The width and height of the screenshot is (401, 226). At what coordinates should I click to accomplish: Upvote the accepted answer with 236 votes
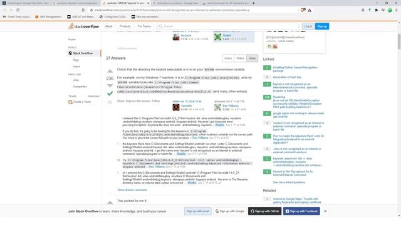[x=110, y=71]
